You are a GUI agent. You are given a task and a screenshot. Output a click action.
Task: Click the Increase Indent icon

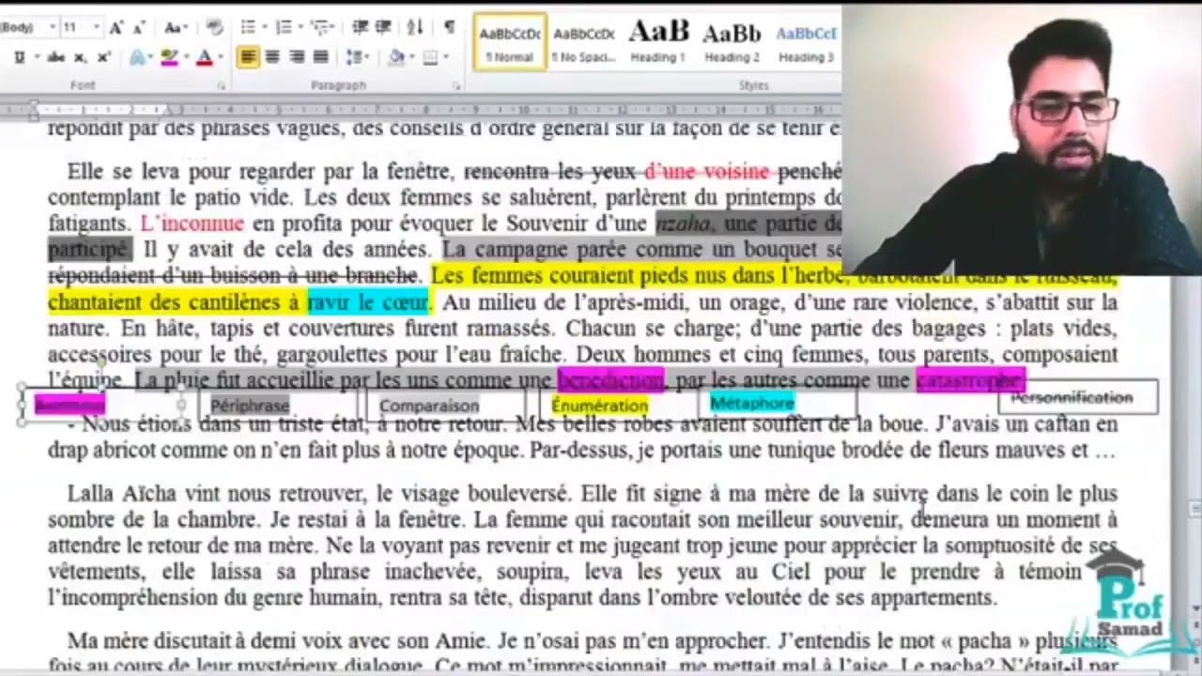[x=383, y=27]
